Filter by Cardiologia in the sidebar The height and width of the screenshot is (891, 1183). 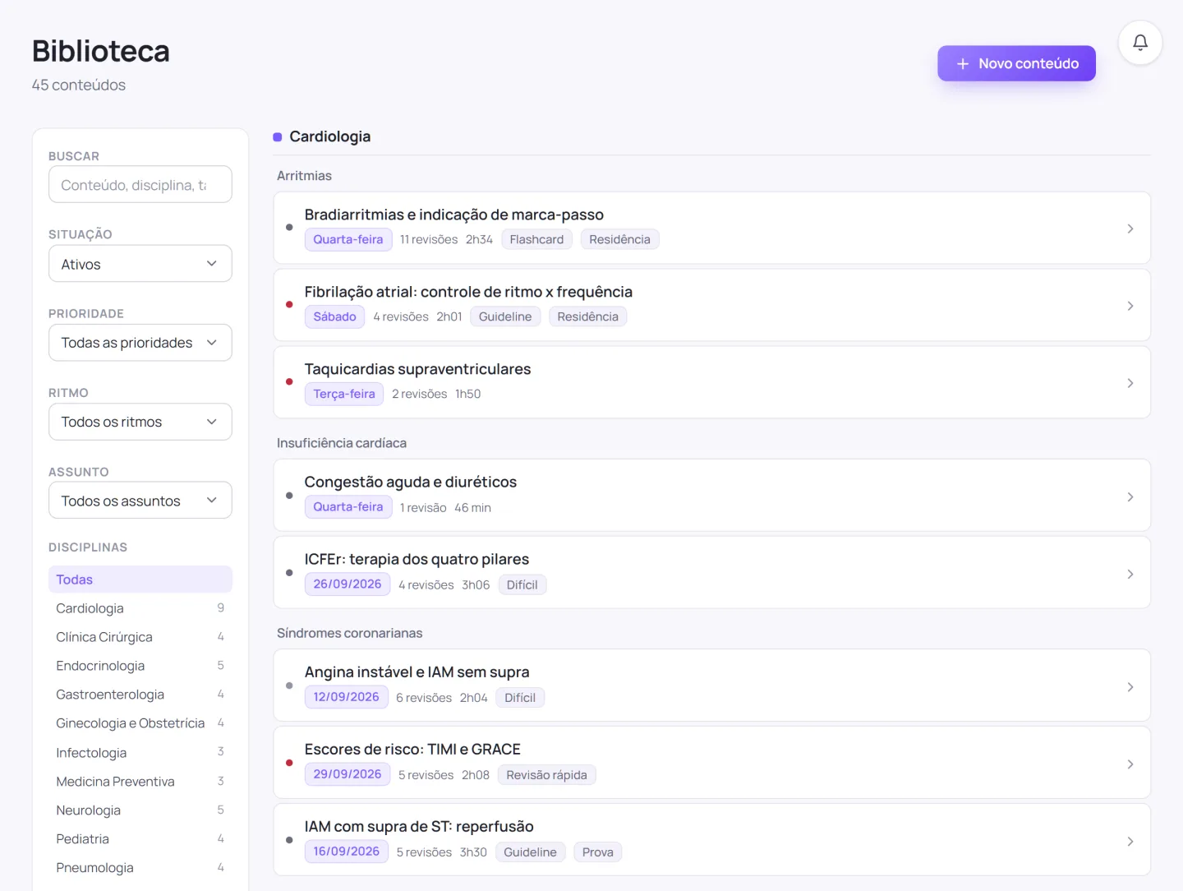[140, 608]
